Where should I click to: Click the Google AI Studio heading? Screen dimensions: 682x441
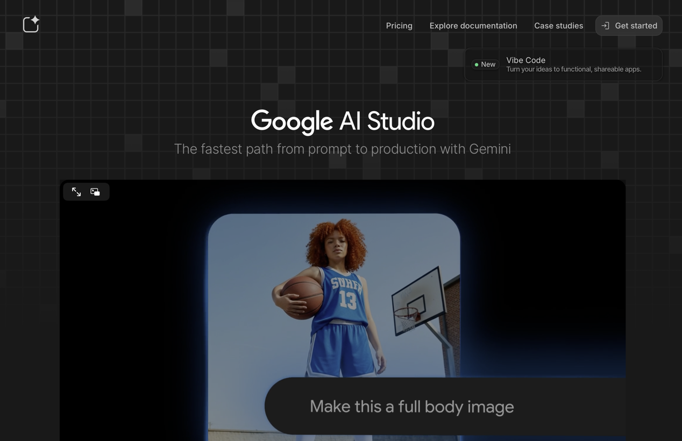coord(343,121)
